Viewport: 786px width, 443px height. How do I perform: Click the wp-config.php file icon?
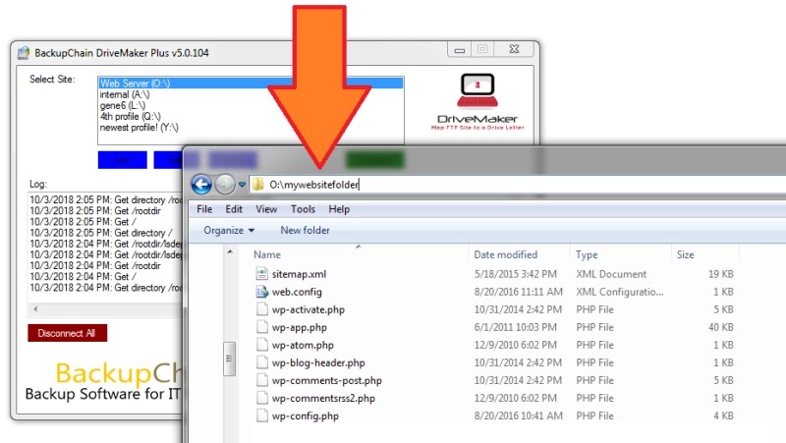(x=261, y=415)
